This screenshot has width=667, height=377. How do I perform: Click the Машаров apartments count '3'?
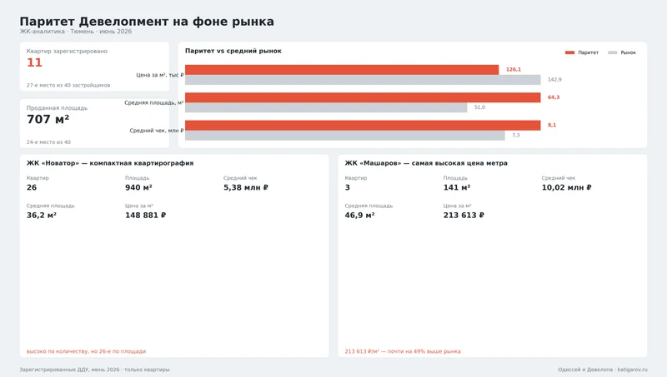pyautogui.click(x=348, y=187)
